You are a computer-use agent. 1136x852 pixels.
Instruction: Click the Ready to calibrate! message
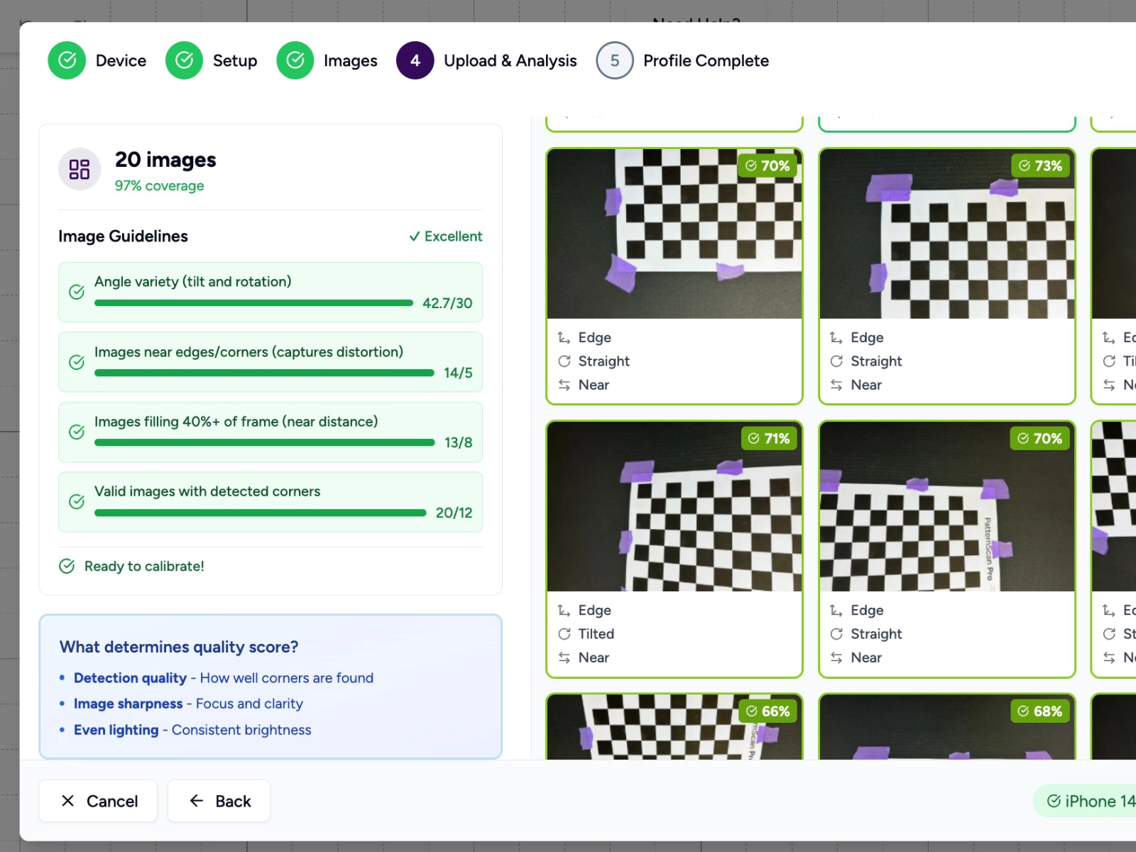(144, 566)
